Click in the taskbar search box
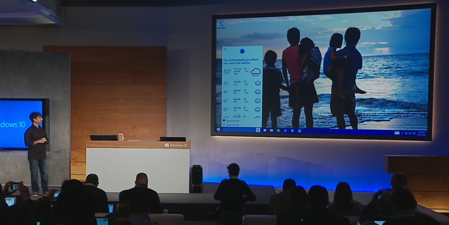The width and height of the screenshot is (449, 225). point(238,129)
